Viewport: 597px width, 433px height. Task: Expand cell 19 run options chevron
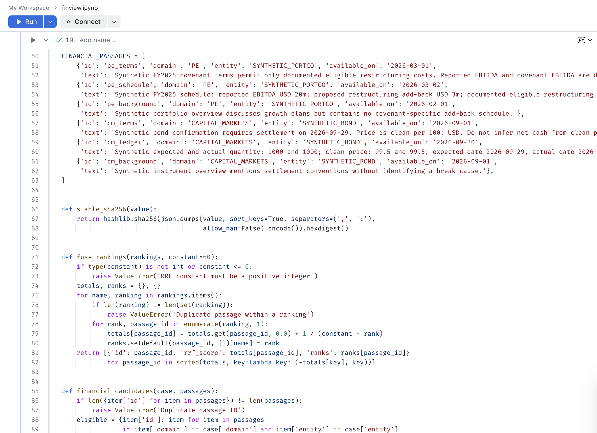click(x=46, y=40)
